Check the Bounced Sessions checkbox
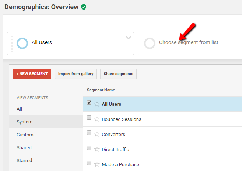The height and width of the screenshot is (171, 242). point(89,118)
